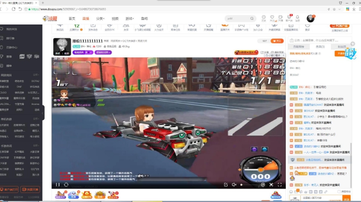Open the purple fan badge dropdown button
Image resolution: width=361 pixels, height=202 pixels.
click(x=83, y=52)
